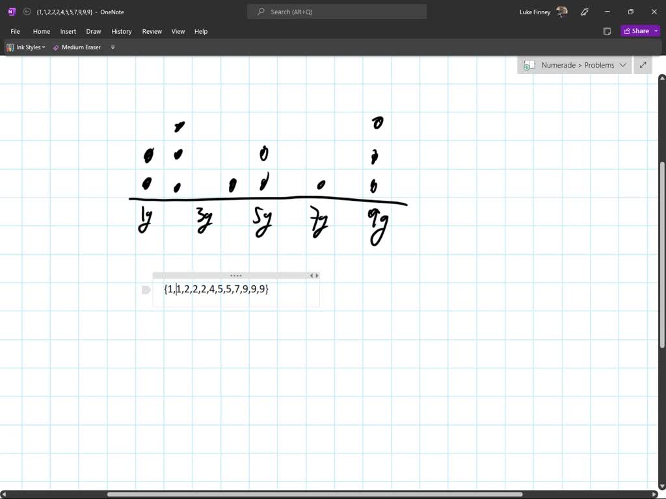Expand page to full view arrow icon
The width and height of the screenshot is (666, 499).
click(x=643, y=65)
